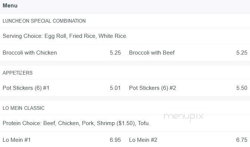Select Pot Stickers (6) #2
The width and height of the screenshot is (250, 147).
coord(152,88)
